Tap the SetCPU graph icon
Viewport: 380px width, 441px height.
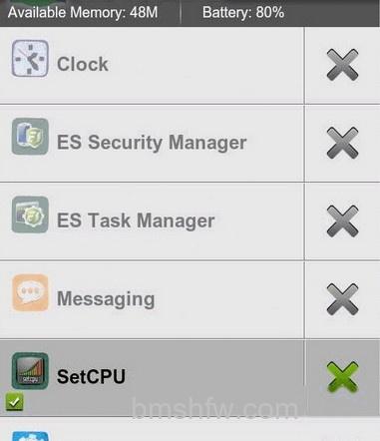(x=30, y=371)
